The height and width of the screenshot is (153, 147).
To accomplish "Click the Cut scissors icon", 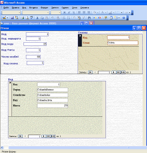I will [37, 18].
